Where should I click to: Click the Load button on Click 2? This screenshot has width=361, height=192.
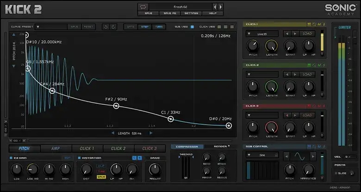(307, 74)
